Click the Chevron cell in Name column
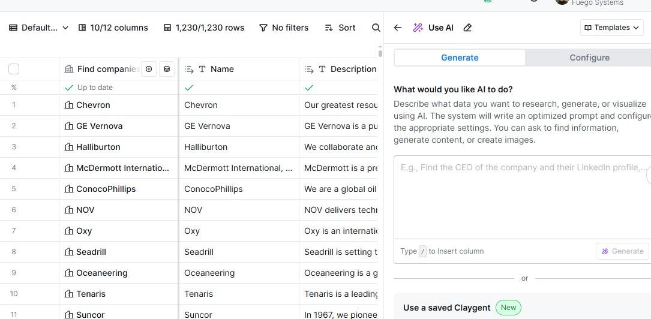 [239, 105]
